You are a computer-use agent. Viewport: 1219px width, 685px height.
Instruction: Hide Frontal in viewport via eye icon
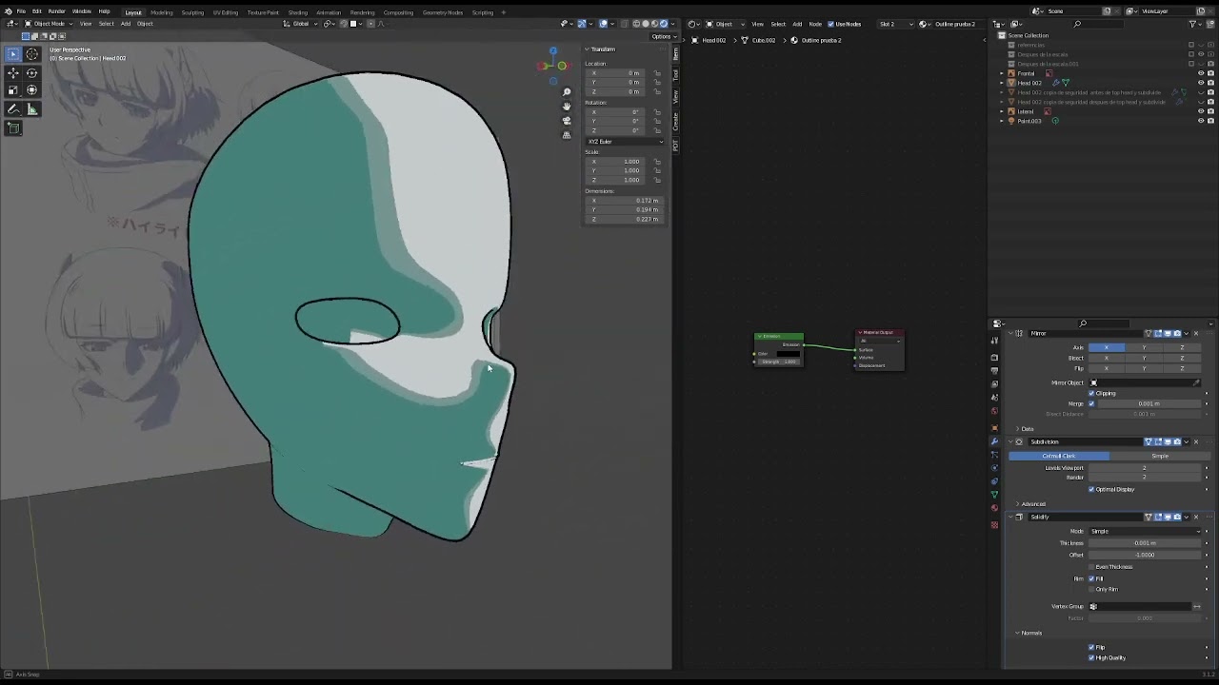point(1200,73)
